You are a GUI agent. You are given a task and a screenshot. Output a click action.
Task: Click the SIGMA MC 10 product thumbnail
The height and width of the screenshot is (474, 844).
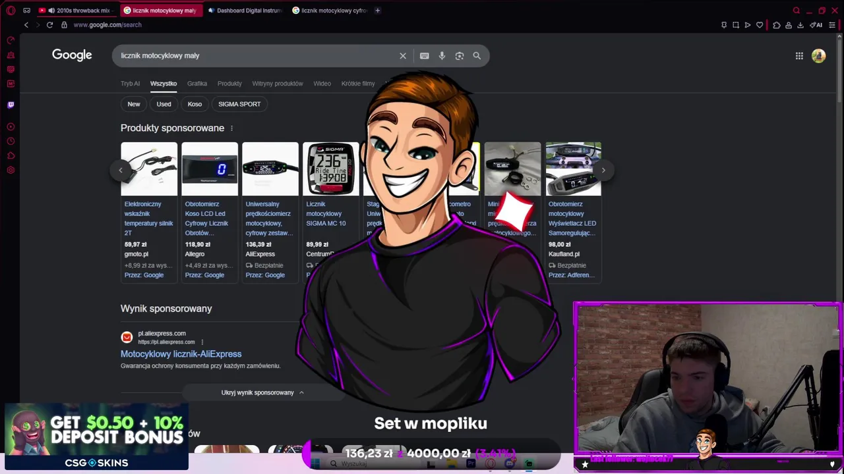click(331, 169)
